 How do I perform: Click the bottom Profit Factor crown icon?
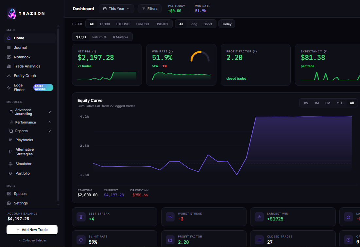click(x=170, y=240)
